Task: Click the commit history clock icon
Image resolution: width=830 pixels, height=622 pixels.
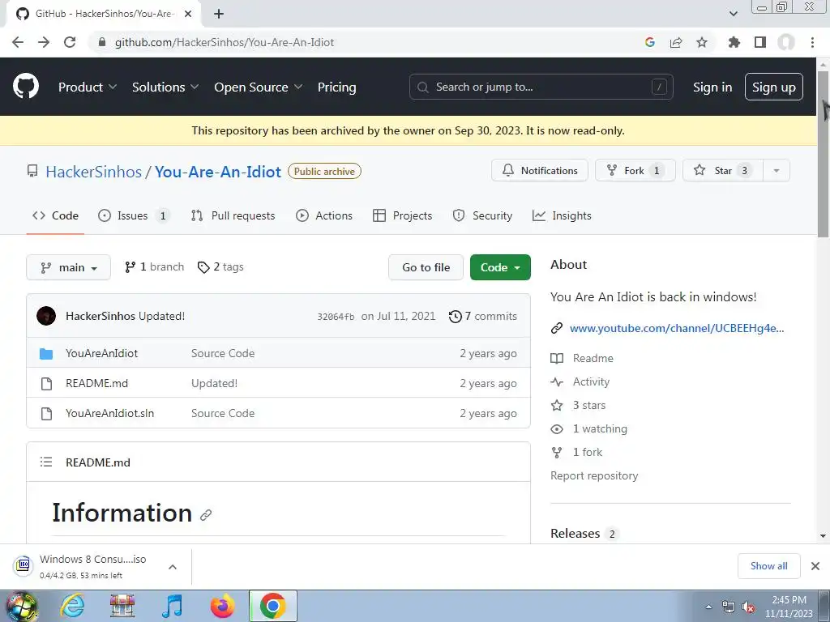Action: pyautogui.click(x=456, y=317)
